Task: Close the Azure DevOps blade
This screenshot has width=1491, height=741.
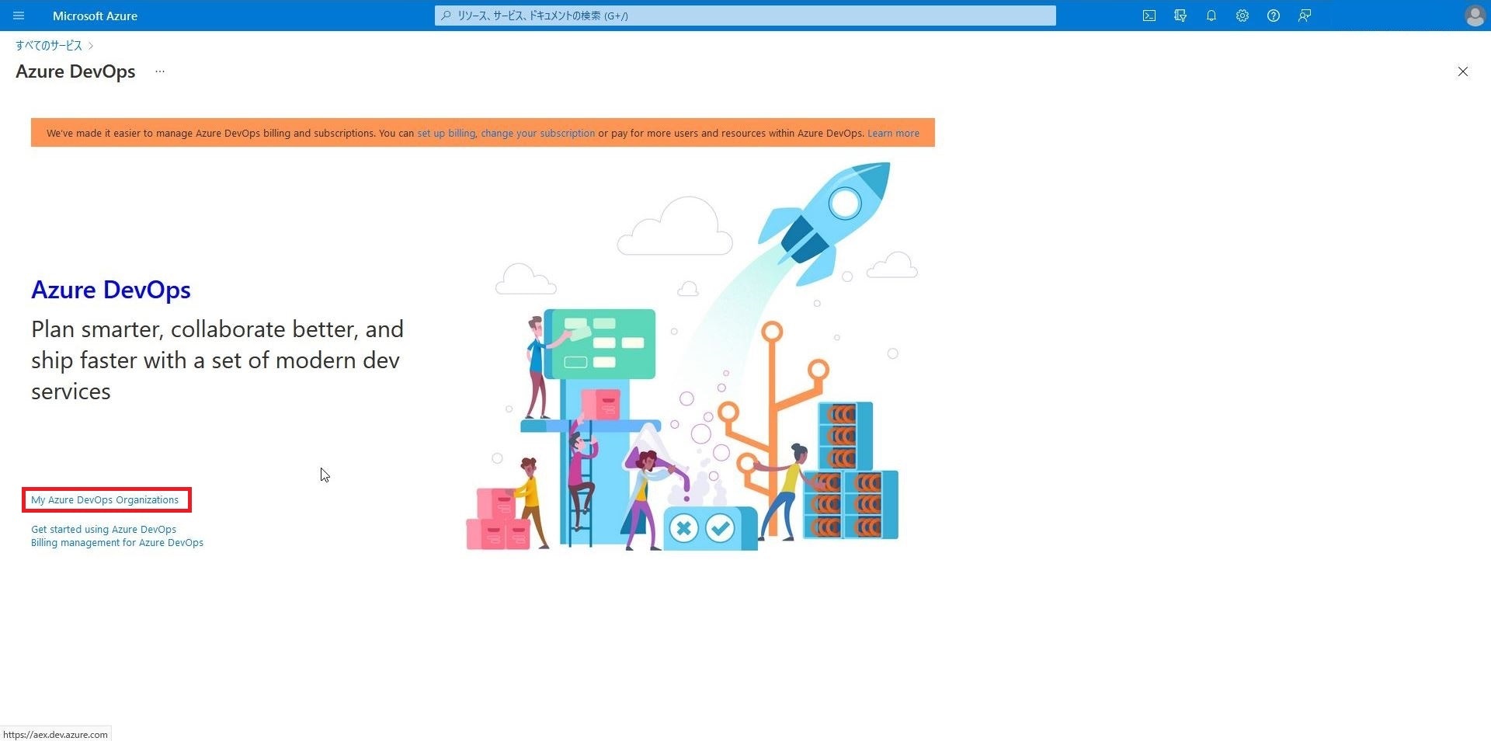Action: click(x=1462, y=71)
